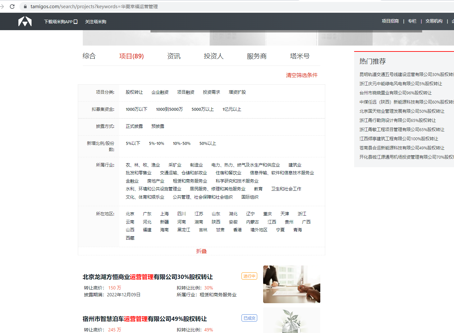Click the 进行中 status badge
The height and width of the screenshot is (333, 454).
(249, 276)
